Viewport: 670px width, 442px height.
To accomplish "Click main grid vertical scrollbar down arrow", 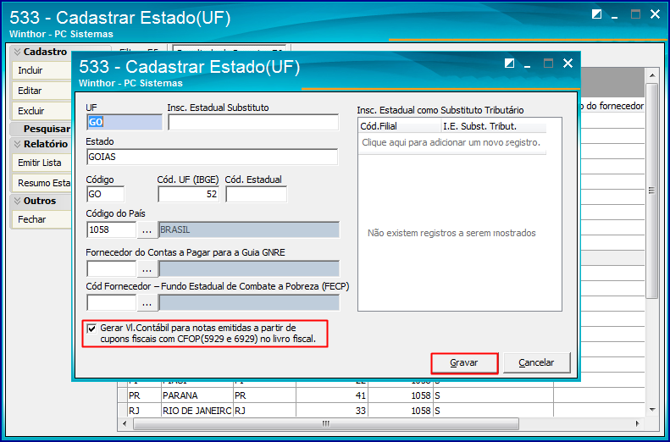I will click(x=651, y=410).
